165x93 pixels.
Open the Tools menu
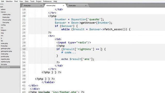(x=32, y=1)
